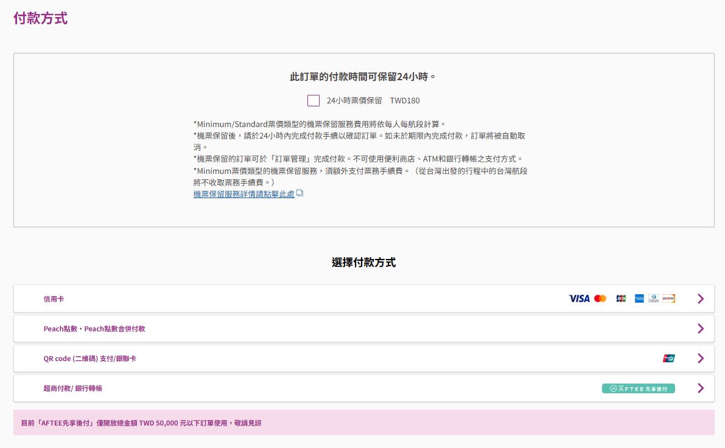Tick the 24小時票價保留 checkbox
The image size is (725, 448).
click(x=313, y=100)
